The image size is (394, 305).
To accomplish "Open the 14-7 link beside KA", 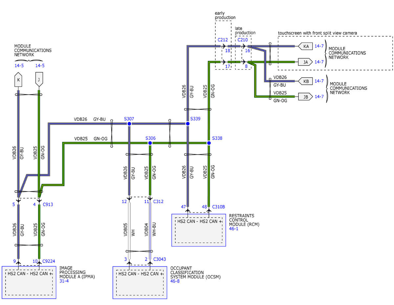I will click(x=319, y=46).
